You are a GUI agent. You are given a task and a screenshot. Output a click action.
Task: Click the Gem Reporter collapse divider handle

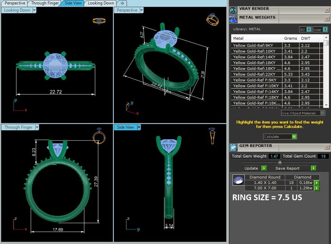280,162
